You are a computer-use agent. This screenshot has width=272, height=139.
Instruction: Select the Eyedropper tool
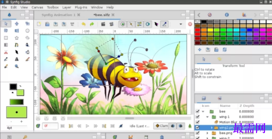point(6,59)
